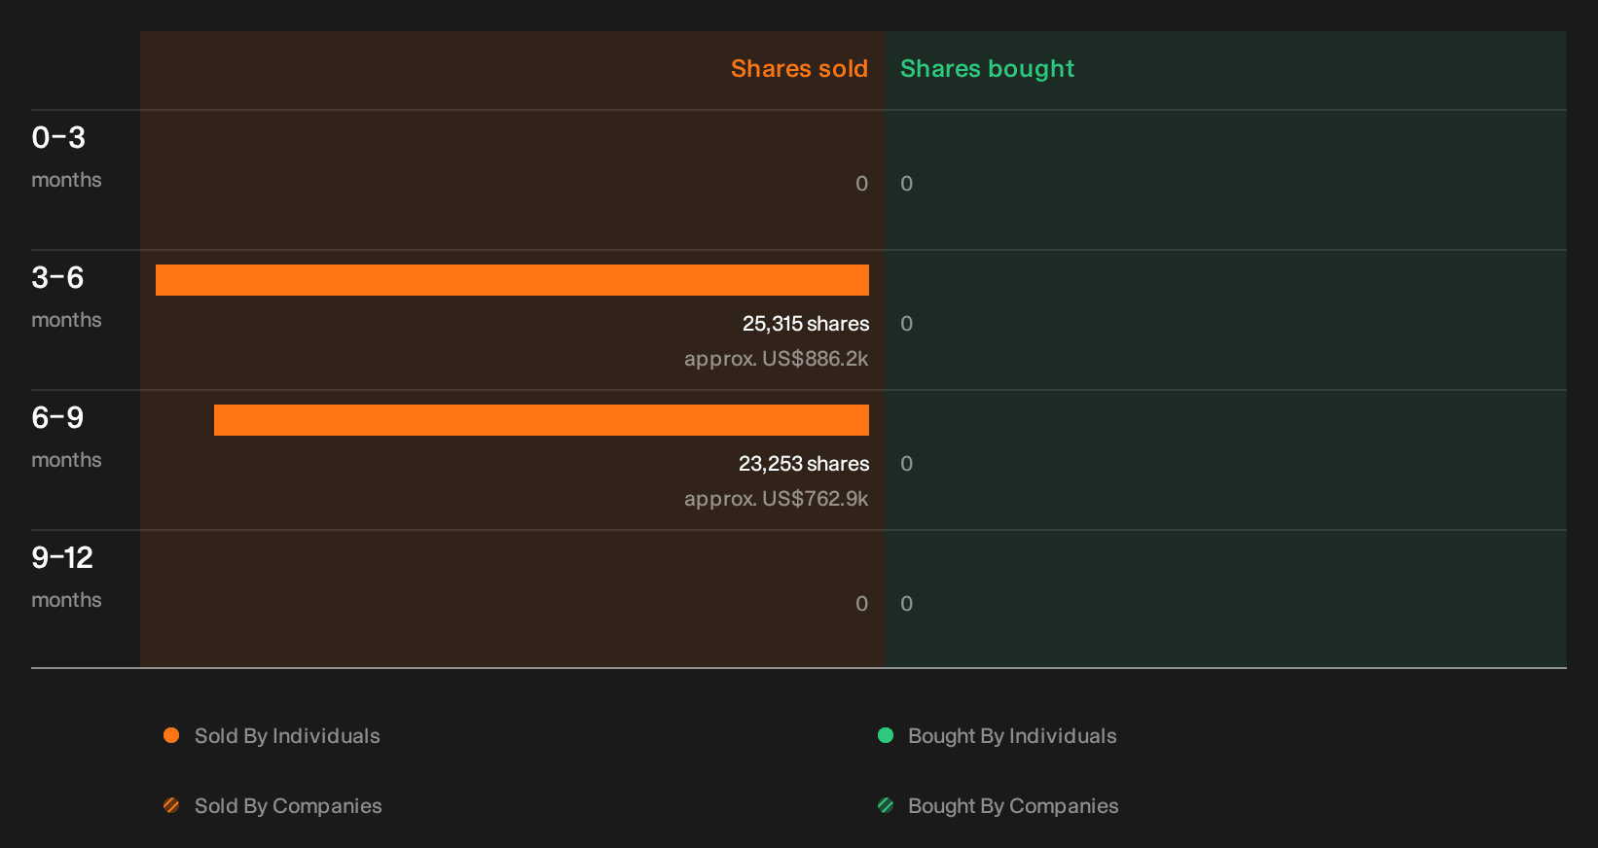The width and height of the screenshot is (1598, 848).
Task: Click the Sold By Individuals legend label
Action: [287, 736]
